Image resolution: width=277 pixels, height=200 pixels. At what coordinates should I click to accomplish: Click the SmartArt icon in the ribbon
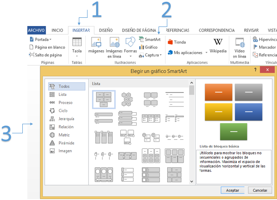(x=142, y=40)
